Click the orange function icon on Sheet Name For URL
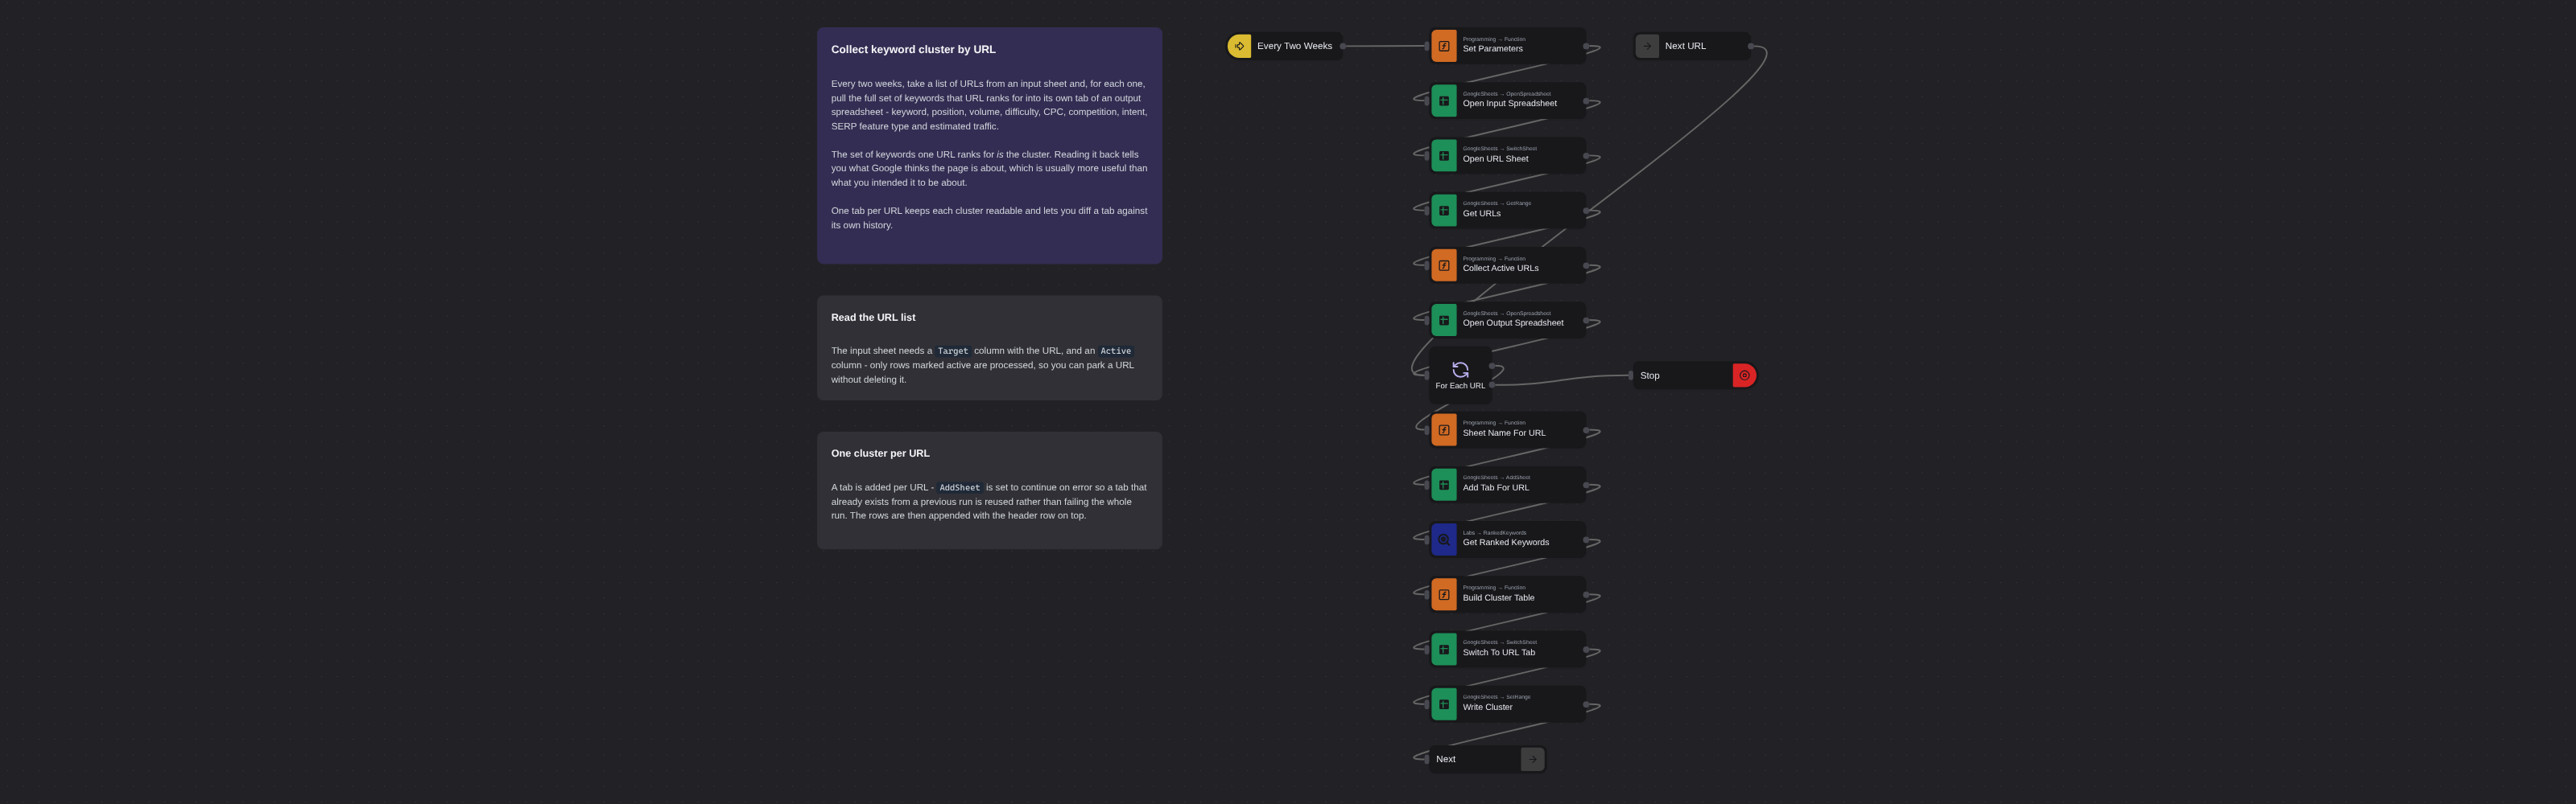The image size is (2576, 804). click(x=1444, y=430)
